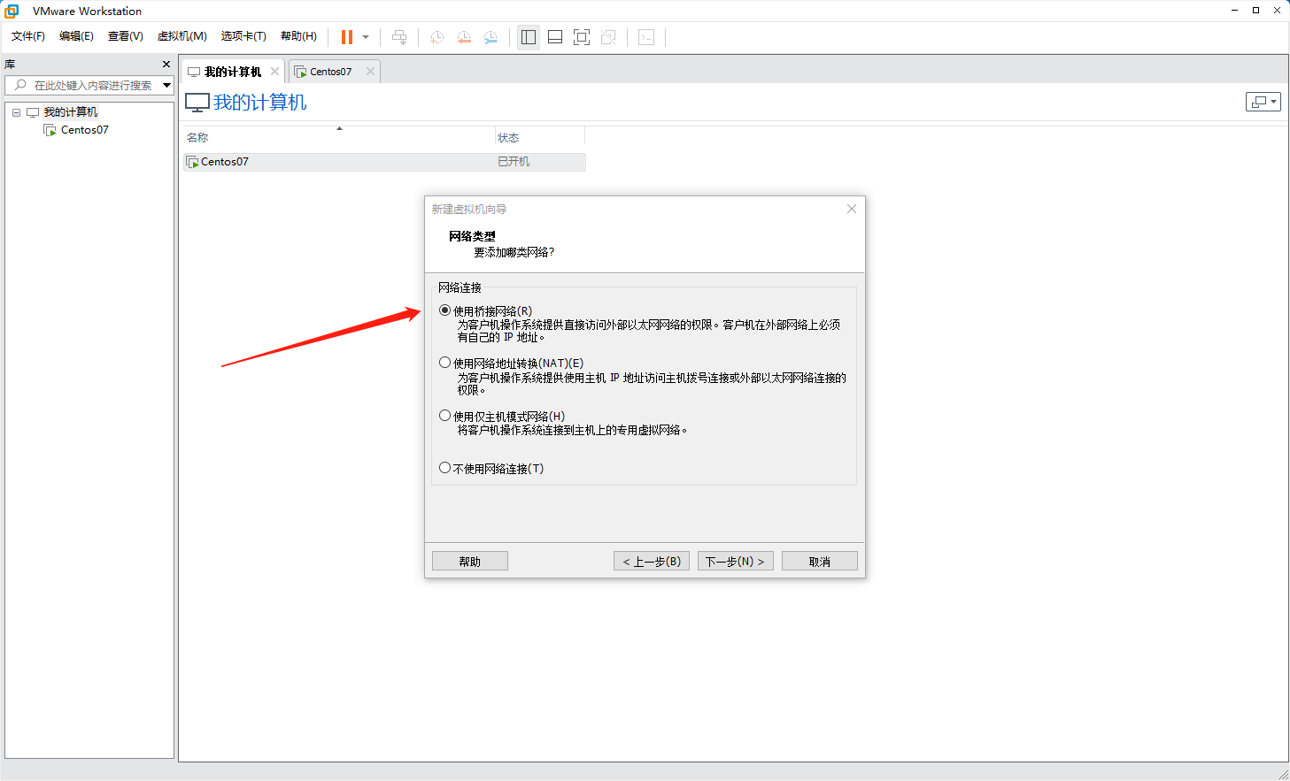This screenshot has width=1290, height=781.
Task: Toggle the library sidebar view icon
Action: pos(529,37)
